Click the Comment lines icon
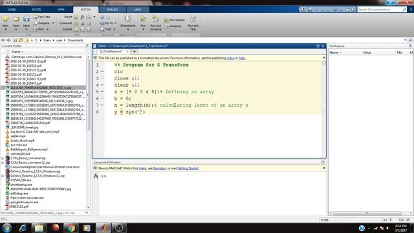414x233 pixels. pyautogui.click(x=76, y=23)
